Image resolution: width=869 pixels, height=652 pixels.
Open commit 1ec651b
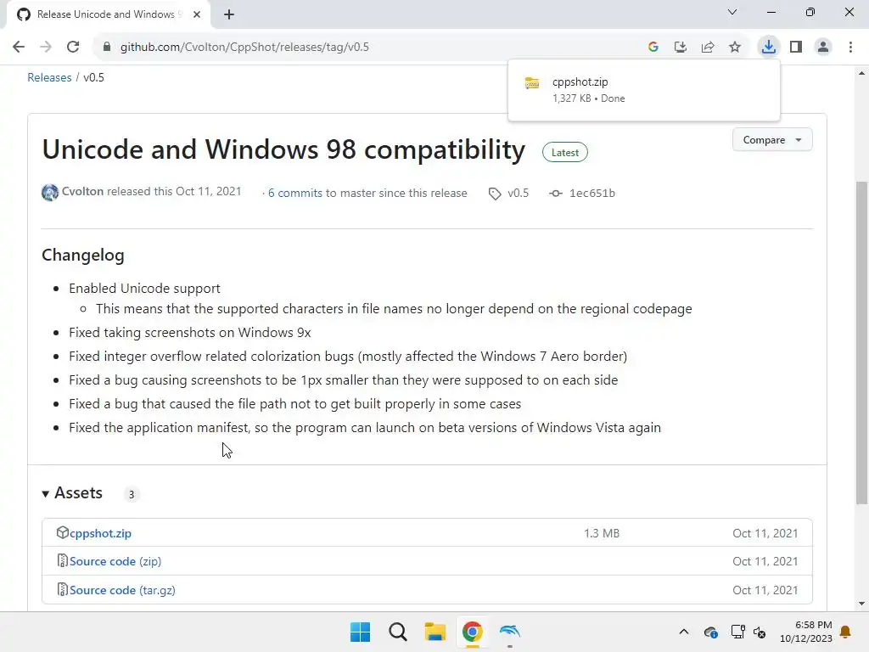tap(591, 193)
